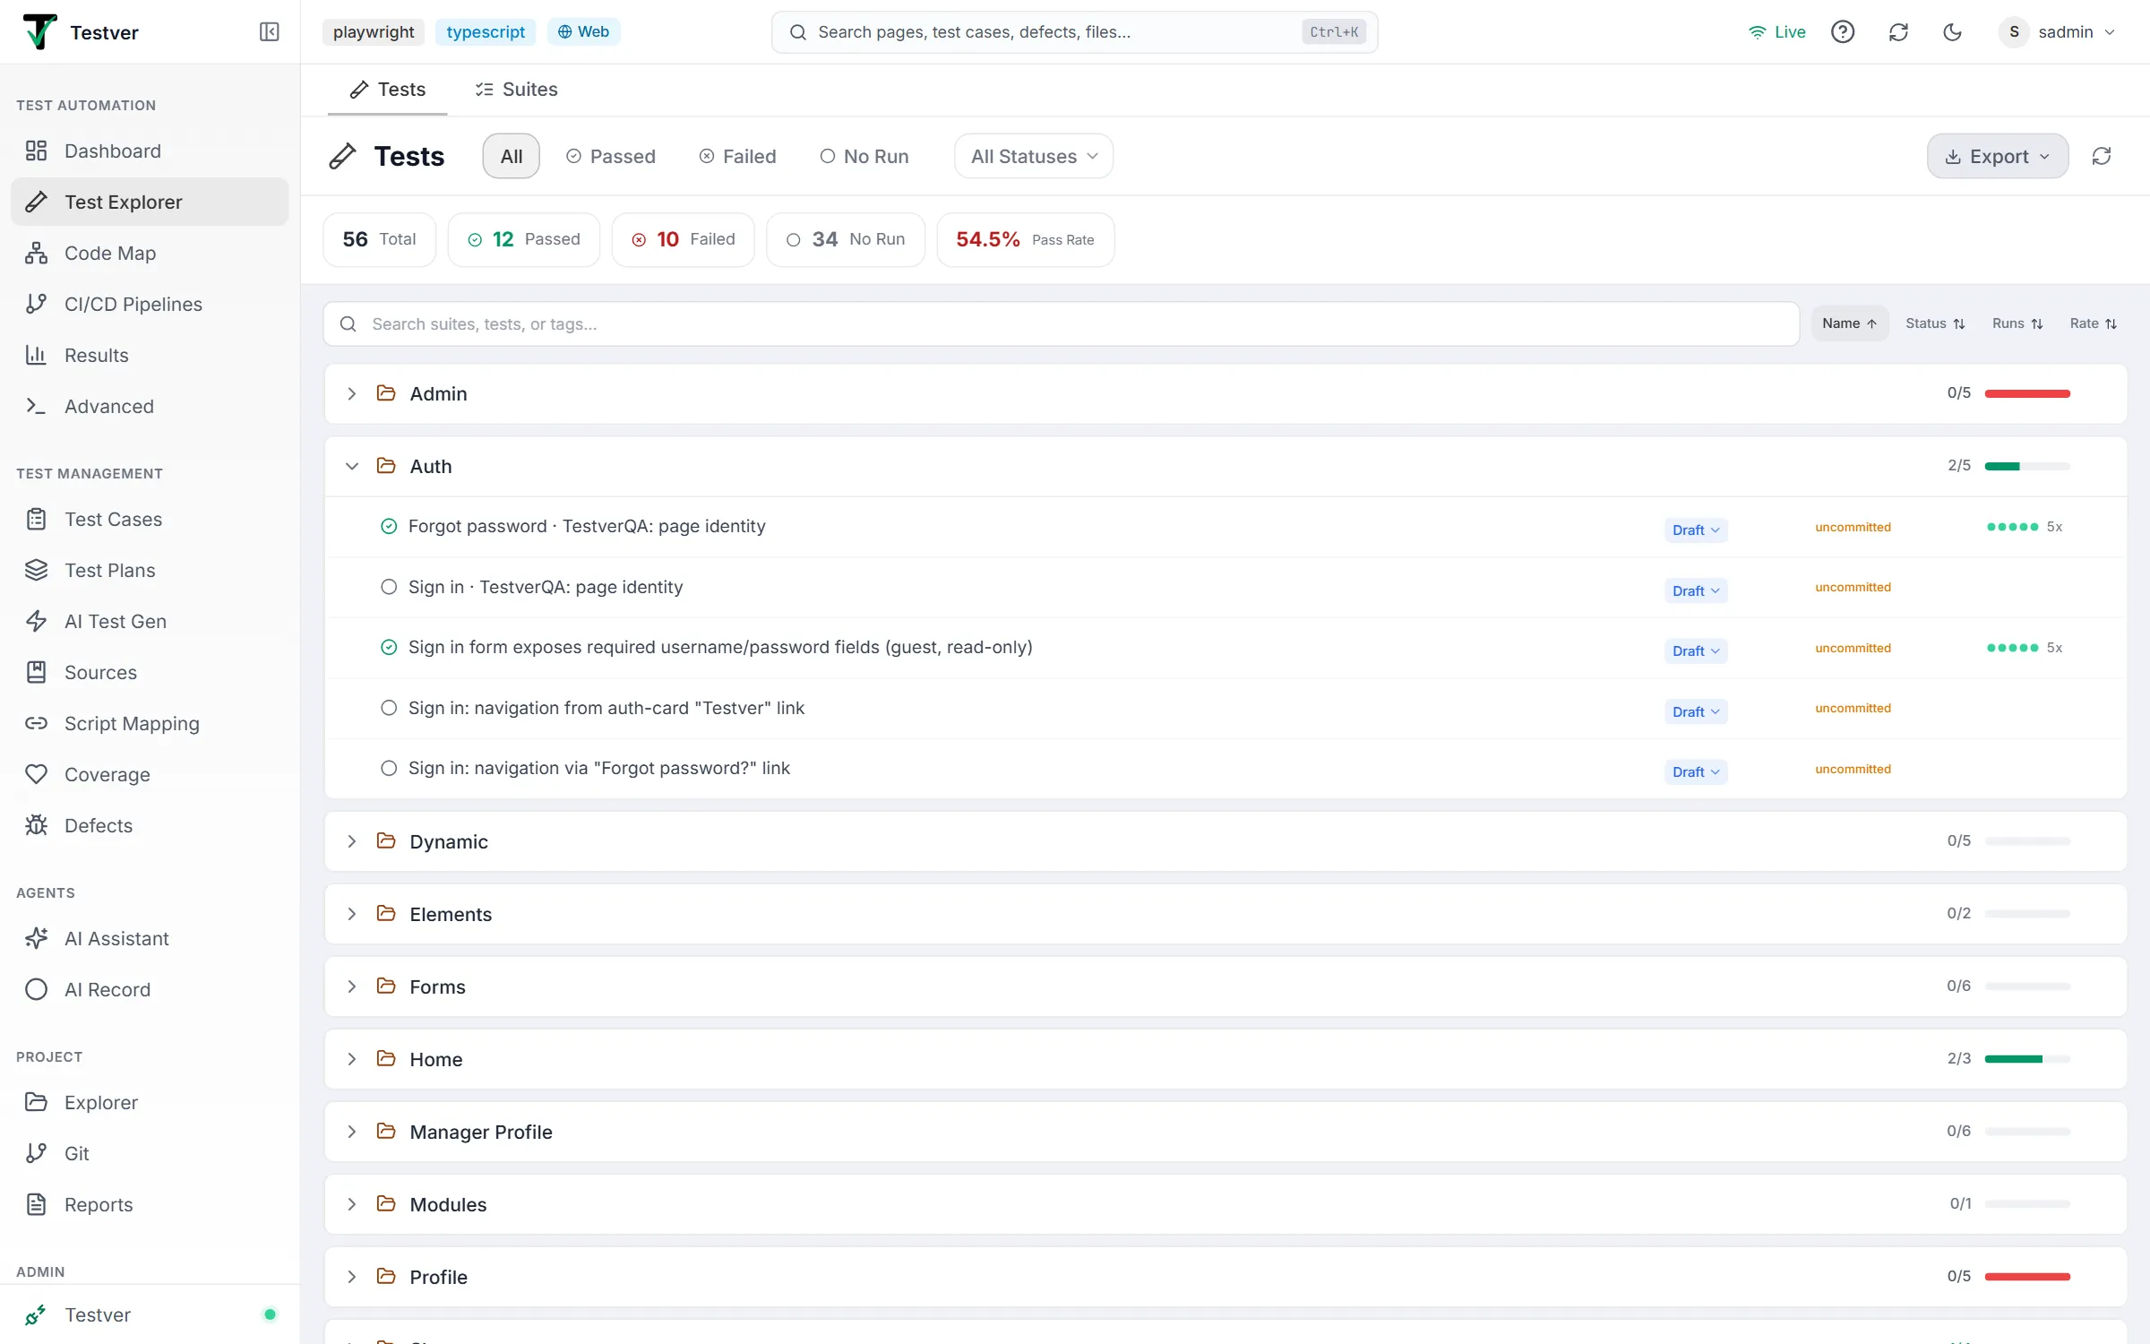The height and width of the screenshot is (1344, 2150).
Task: Open Script Mapping page
Action: click(x=150, y=723)
